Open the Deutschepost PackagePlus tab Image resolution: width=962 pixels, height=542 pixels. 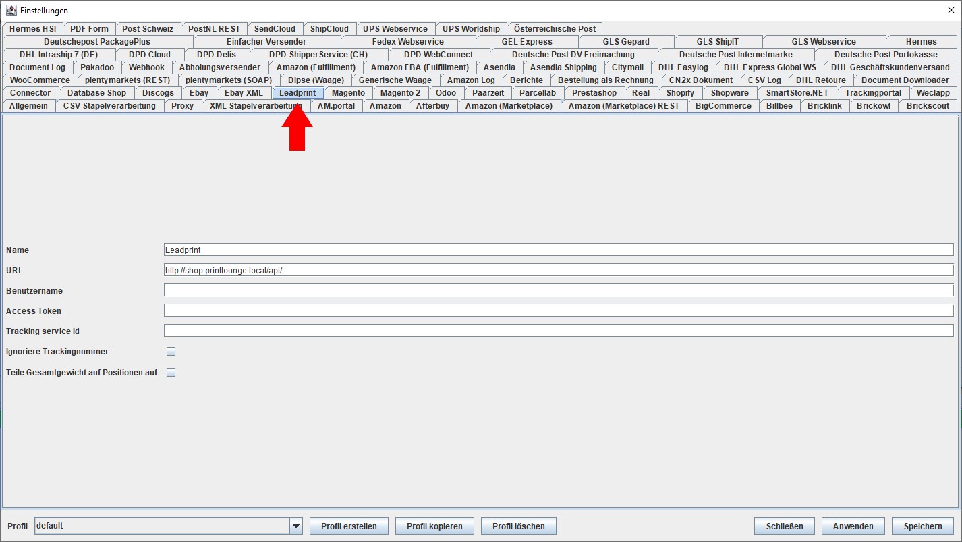(x=97, y=42)
